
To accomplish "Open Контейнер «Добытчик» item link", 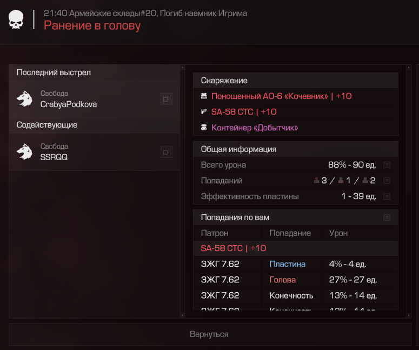I will 255,128.
